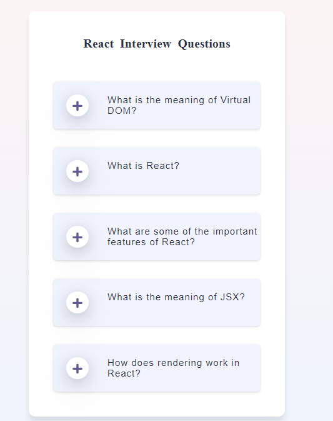Click the important features card background

pyautogui.click(x=157, y=237)
